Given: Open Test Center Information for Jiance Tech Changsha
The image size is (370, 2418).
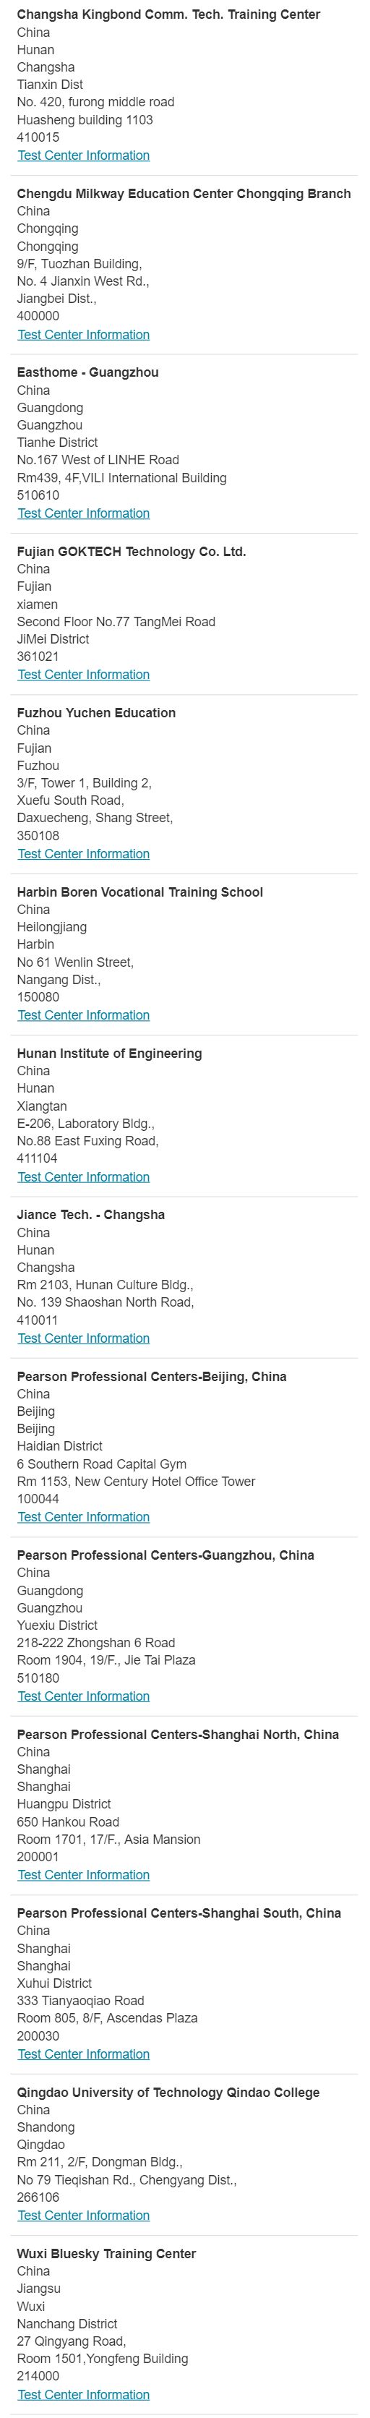Looking at the screenshot, I should 84,1338.
